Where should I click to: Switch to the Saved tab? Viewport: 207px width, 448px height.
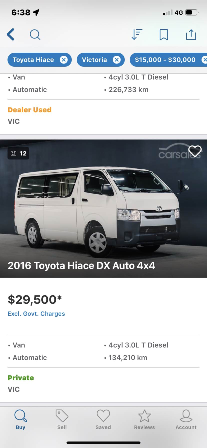point(103,420)
